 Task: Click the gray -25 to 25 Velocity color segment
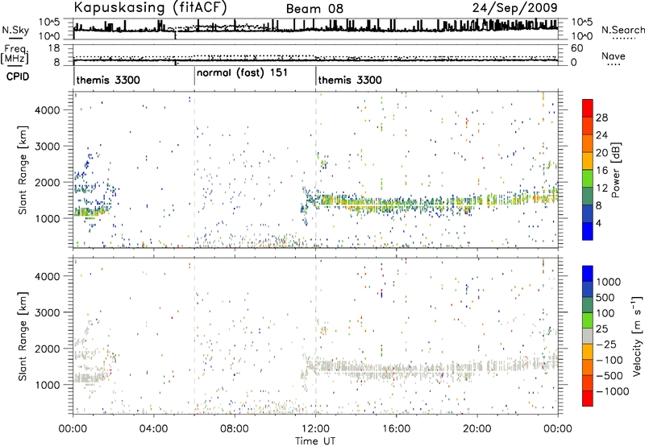(x=588, y=337)
